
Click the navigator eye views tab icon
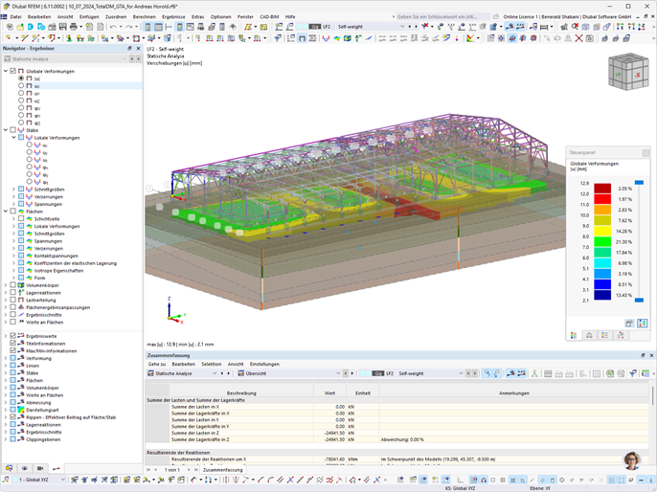pyautogui.click(x=25, y=468)
